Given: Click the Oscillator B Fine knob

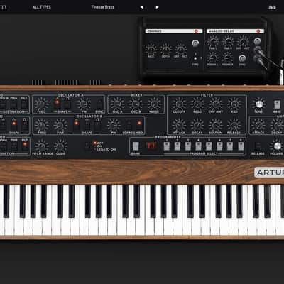Looking at the screenshot, I should pos(60,125).
